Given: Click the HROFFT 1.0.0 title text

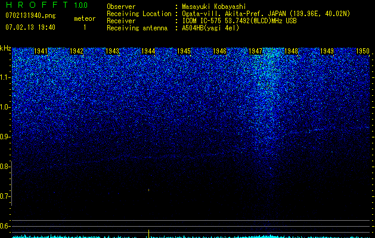Looking at the screenshot, I should coord(47,5).
